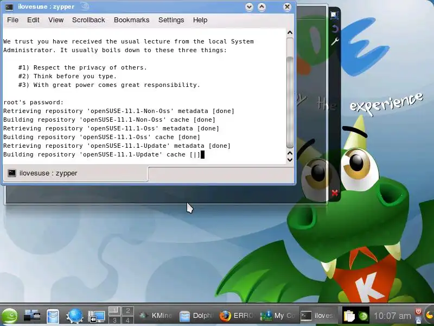Click the openSUSE updater tray icon

coord(363,316)
